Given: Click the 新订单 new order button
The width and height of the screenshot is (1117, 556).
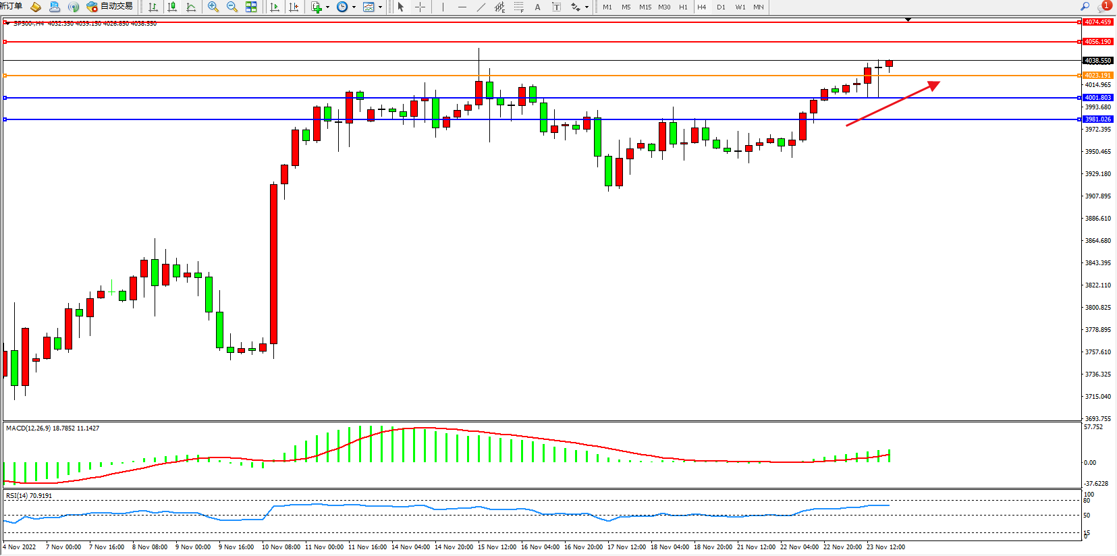Looking at the screenshot, I should (x=11, y=6).
